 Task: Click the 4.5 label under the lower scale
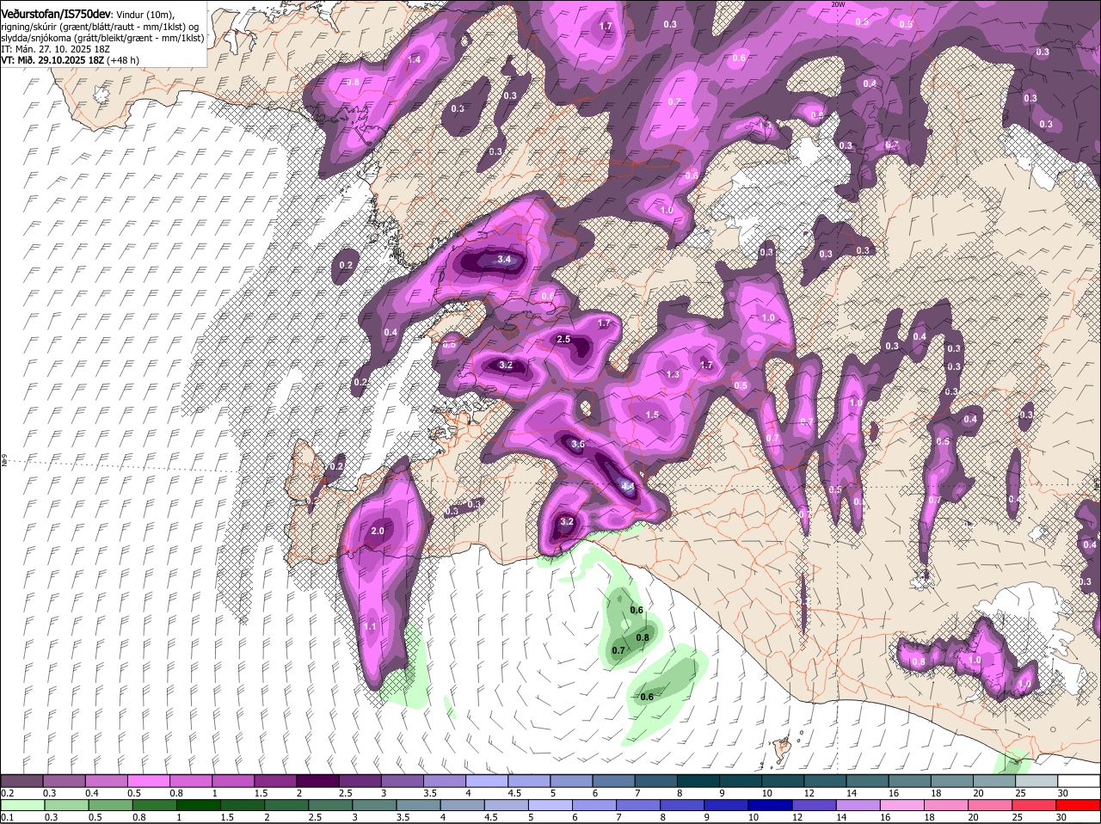[490, 817]
